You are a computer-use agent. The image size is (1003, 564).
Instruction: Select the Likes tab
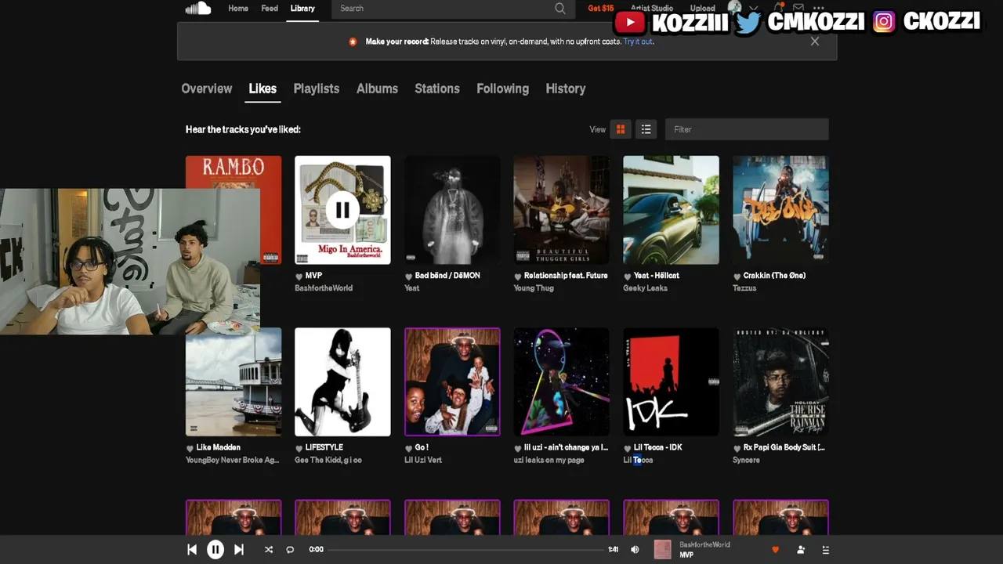pos(263,89)
